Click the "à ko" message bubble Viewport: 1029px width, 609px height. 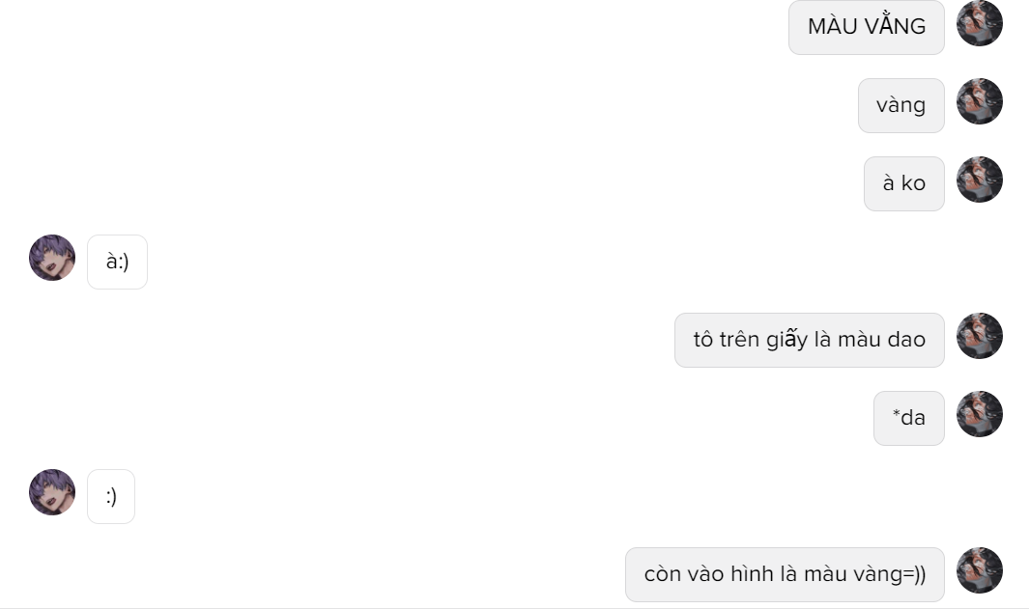pos(904,183)
